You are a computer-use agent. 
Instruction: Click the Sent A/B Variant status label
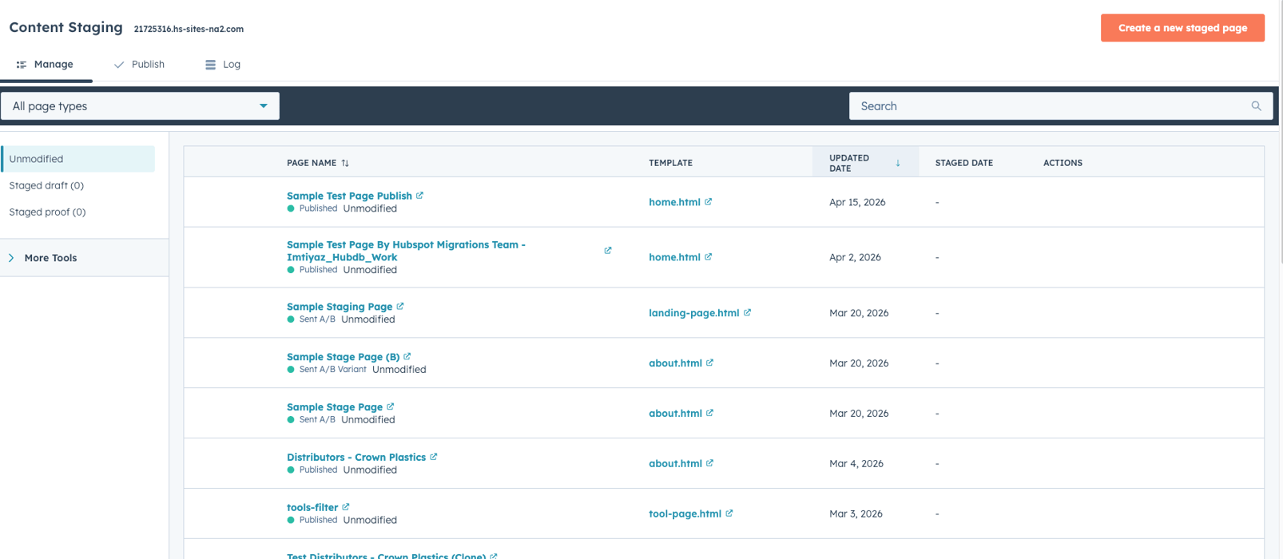click(x=332, y=370)
